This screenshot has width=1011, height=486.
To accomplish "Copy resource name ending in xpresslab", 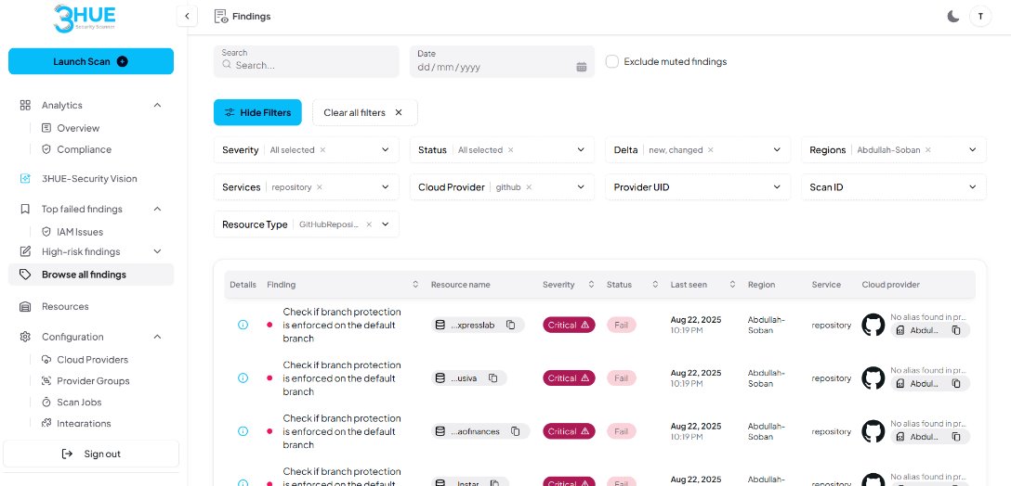I will (x=510, y=325).
